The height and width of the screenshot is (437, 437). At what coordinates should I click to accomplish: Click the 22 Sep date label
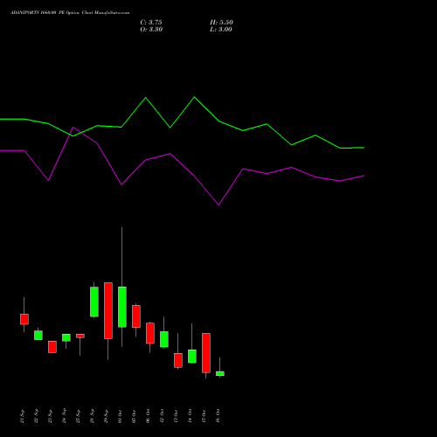point(37,416)
